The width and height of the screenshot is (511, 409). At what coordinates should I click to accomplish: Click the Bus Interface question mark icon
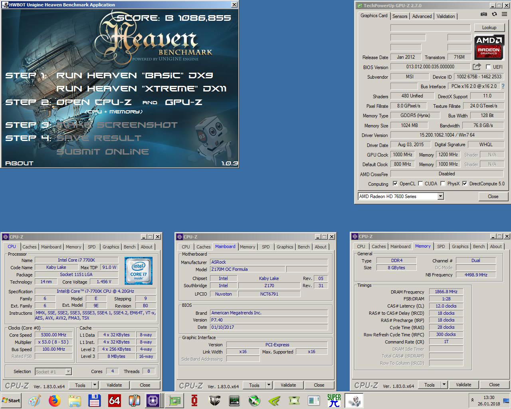pyautogui.click(x=503, y=86)
